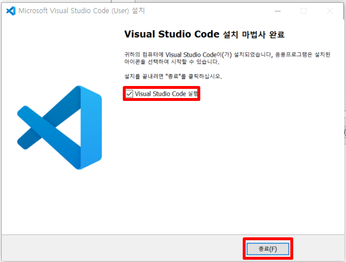Minimize the setup wizard window

tap(278, 11)
